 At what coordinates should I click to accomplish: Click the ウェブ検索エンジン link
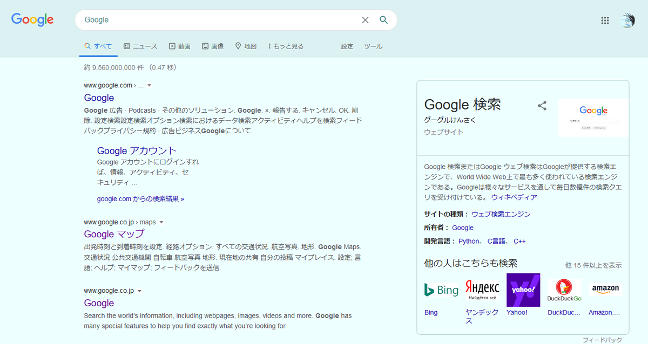(501, 214)
